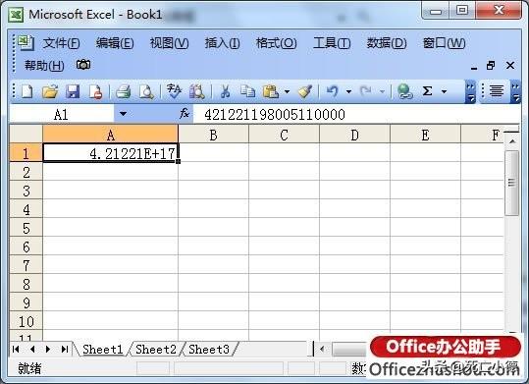The width and height of the screenshot is (529, 384).
Task: Open Print Preview magnifier icon
Action: [x=146, y=91]
